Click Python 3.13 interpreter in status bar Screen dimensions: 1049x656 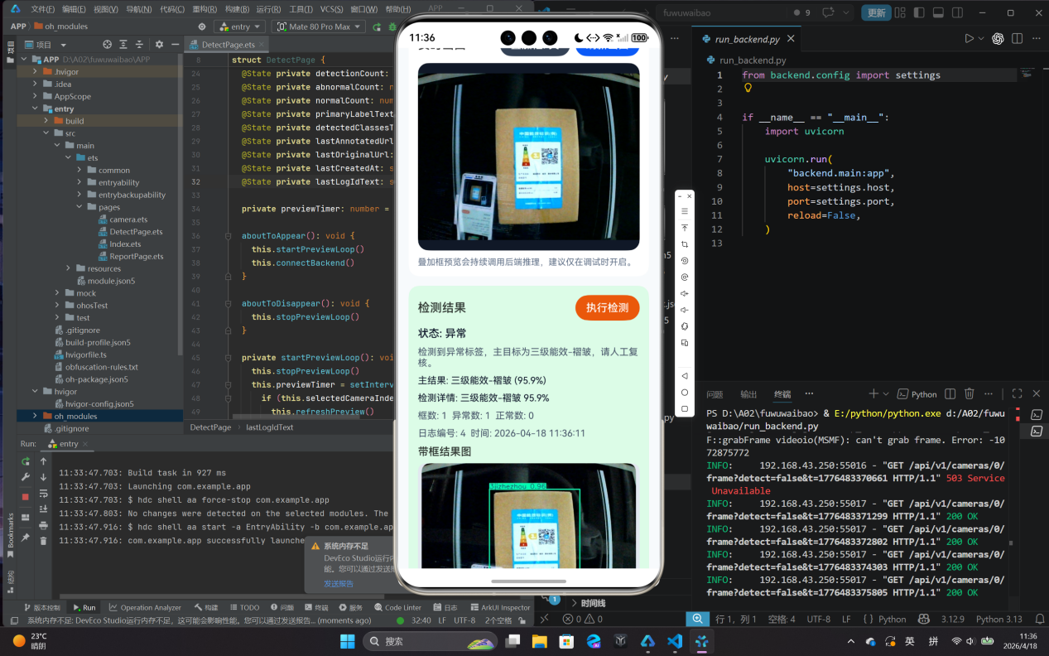(998, 619)
